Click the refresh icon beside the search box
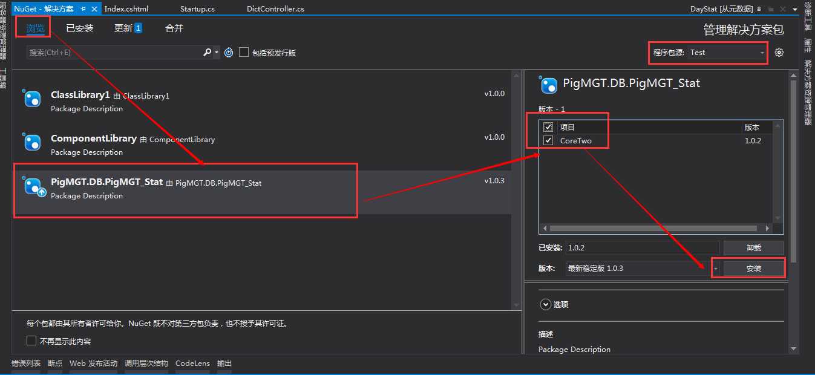This screenshot has height=375, width=815. pos(229,53)
